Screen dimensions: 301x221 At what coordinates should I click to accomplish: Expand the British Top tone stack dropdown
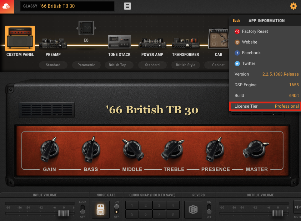tap(119, 65)
